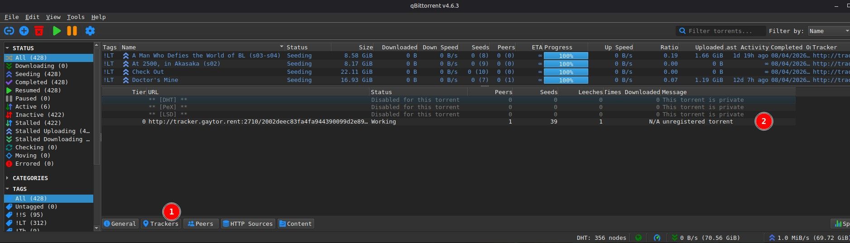
Task: Open the Filter by Name dropdown
Action: point(828,31)
